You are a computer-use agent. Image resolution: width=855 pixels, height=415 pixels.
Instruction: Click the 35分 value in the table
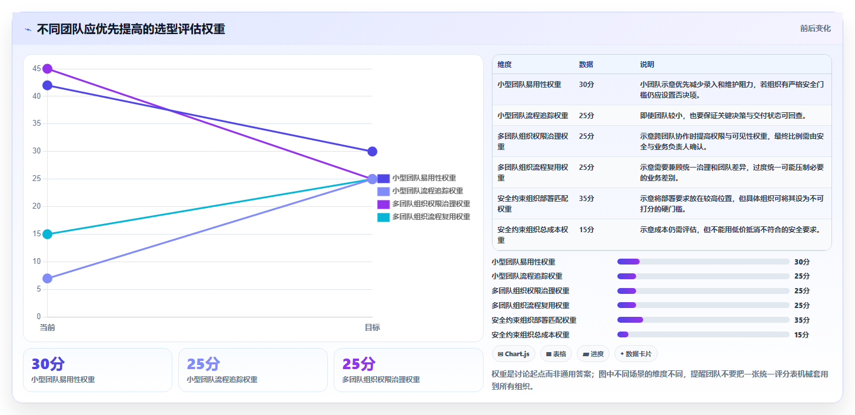[x=587, y=199]
